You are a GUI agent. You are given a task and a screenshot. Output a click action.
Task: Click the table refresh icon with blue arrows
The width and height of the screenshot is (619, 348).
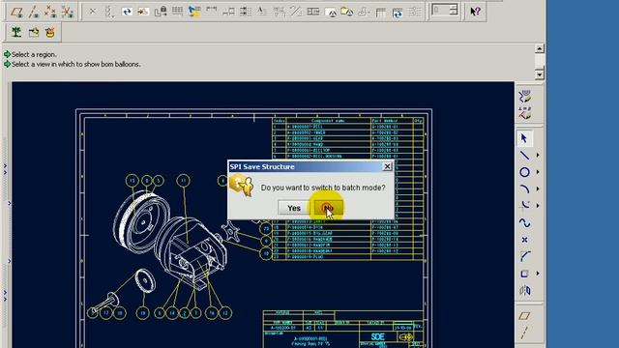398,13
